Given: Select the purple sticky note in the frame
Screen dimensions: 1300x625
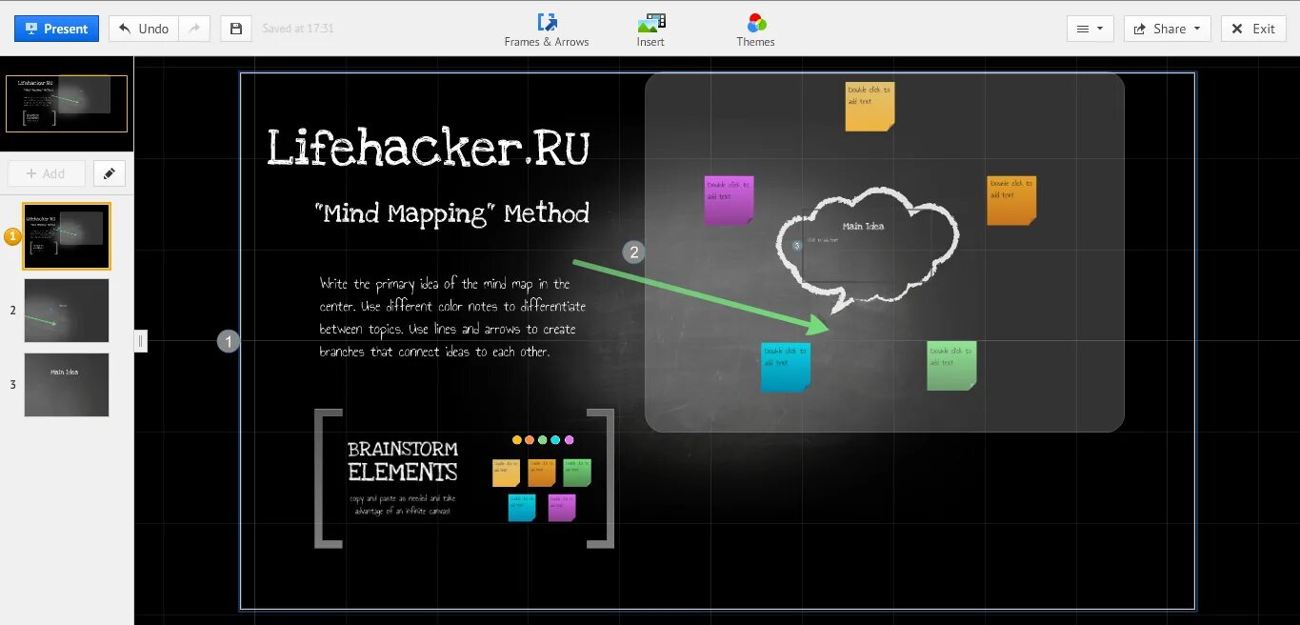Looking at the screenshot, I should [729, 200].
